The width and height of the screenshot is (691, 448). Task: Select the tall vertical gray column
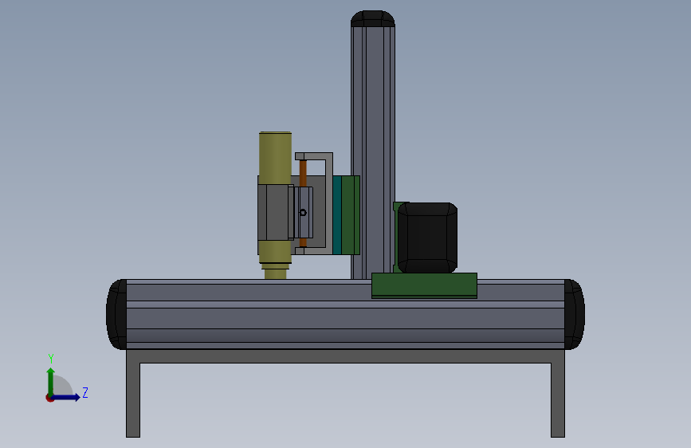(x=373, y=151)
